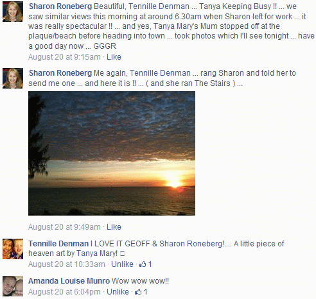316x299 pixels.
Task: Click thumbs-up icon on Tennille Denman's comment
Action: click(x=143, y=264)
